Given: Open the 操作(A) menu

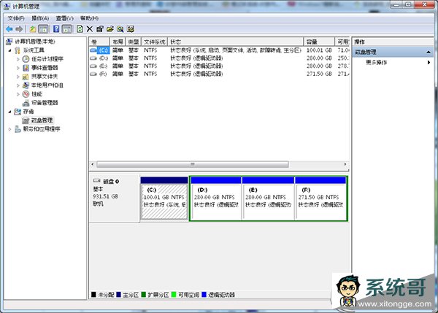Looking at the screenshot, I should (40, 18).
